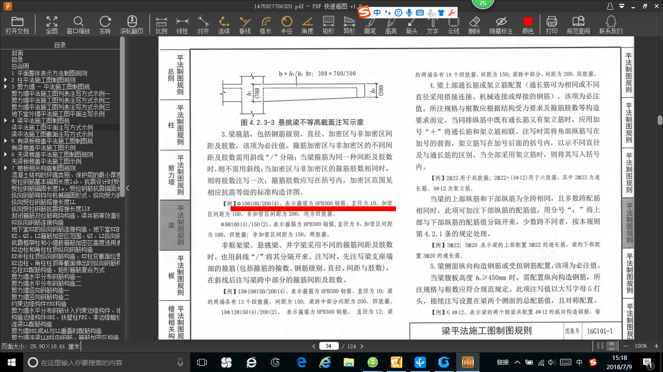Open the red annotation color picker 颜色
Screen dimensions: 663x372
(528, 25)
